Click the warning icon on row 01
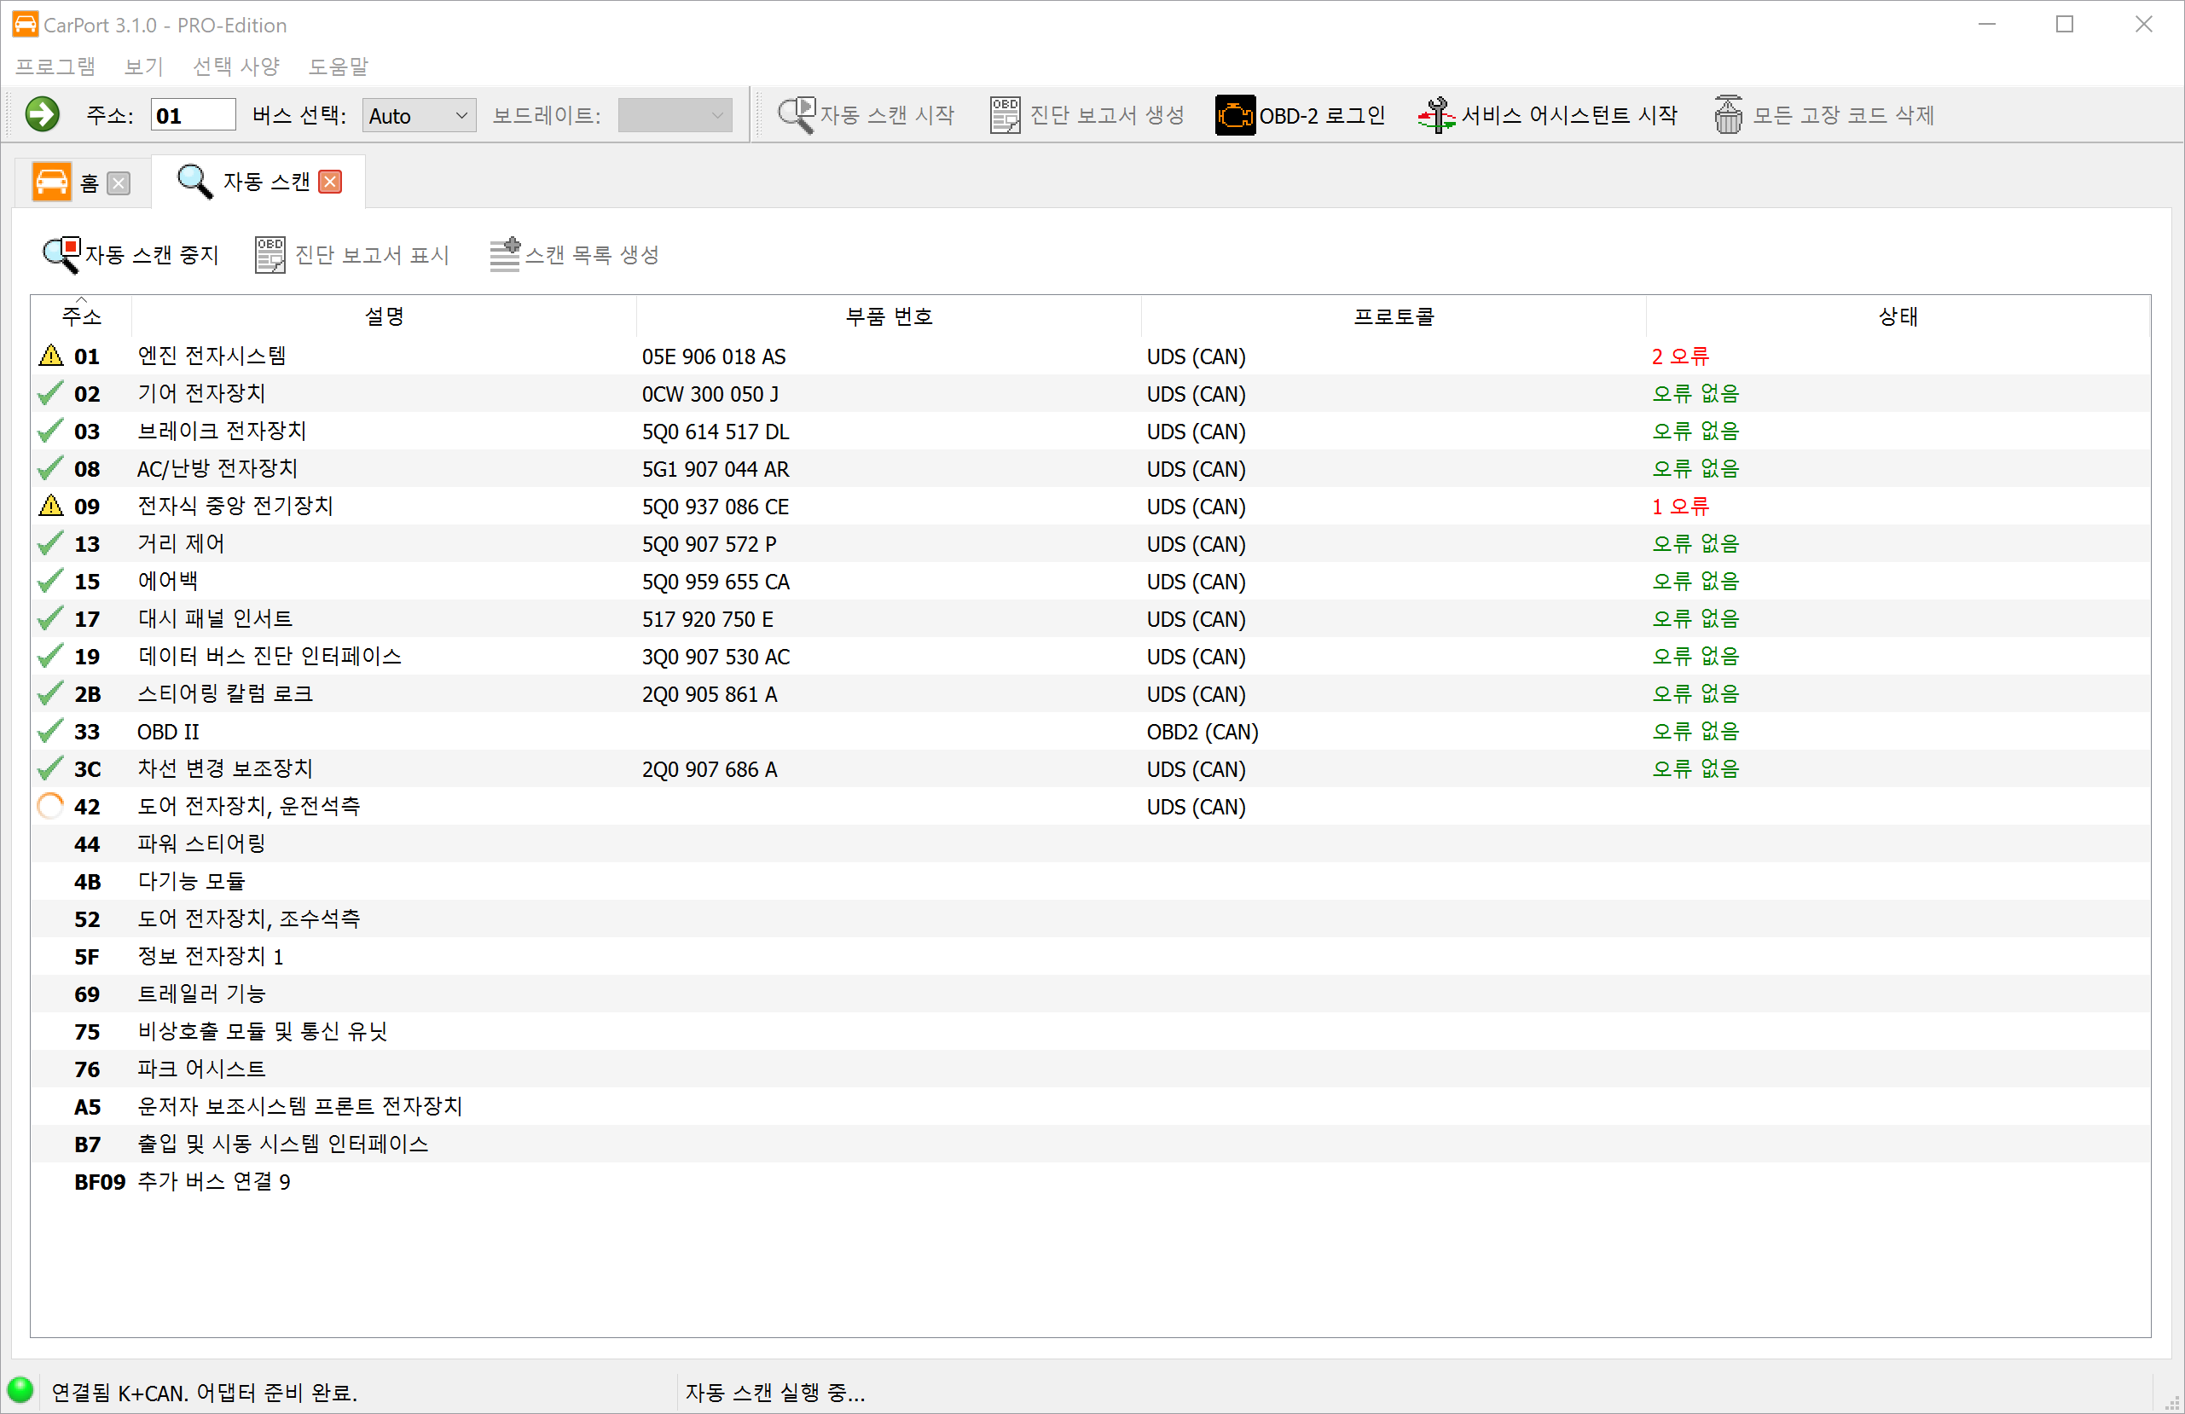Screen dimensions: 2185x1414 pyautogui.click(x=51, y=356)
